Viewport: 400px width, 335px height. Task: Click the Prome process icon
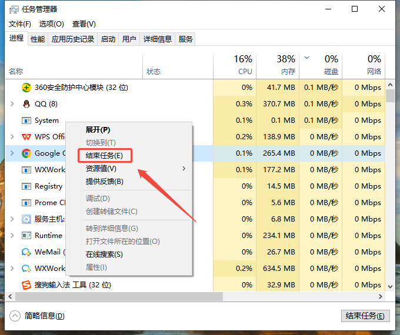[x=26, y=203]
